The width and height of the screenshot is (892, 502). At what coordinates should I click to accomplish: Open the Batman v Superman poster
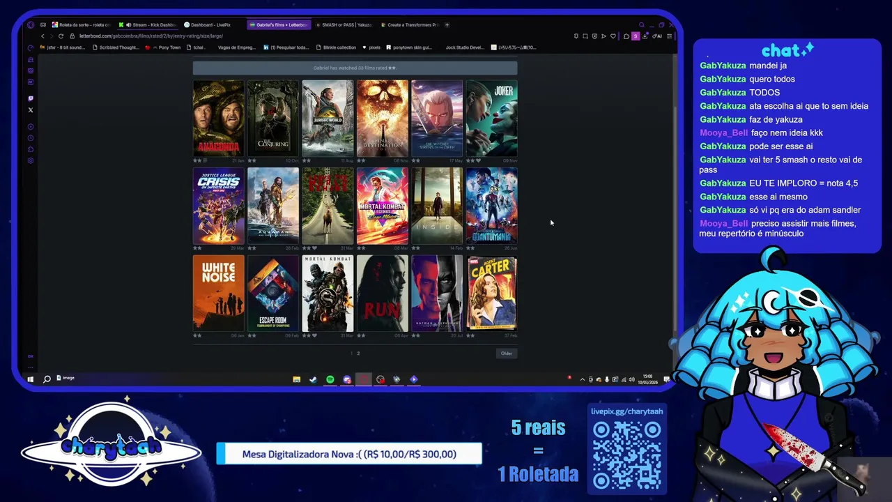[437, 293]
